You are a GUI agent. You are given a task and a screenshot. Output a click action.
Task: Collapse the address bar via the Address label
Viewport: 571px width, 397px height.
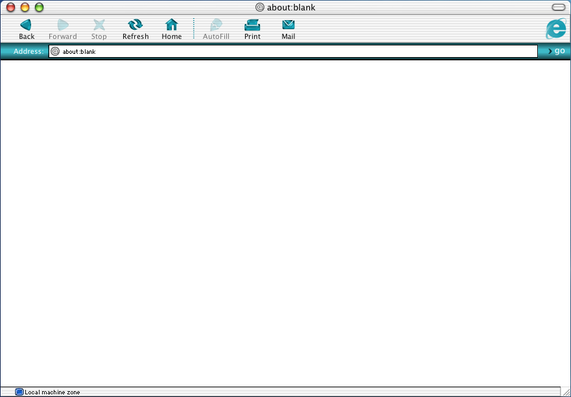29,51
